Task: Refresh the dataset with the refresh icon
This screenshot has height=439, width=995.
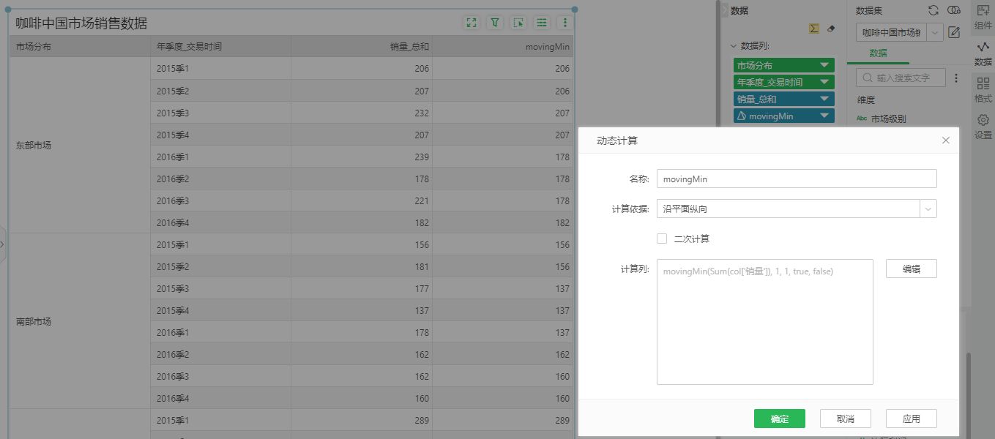Action: (933, 10)
